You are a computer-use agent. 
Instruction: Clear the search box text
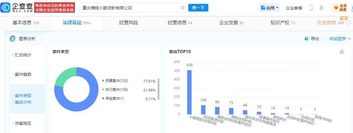(x=183, y=8)
